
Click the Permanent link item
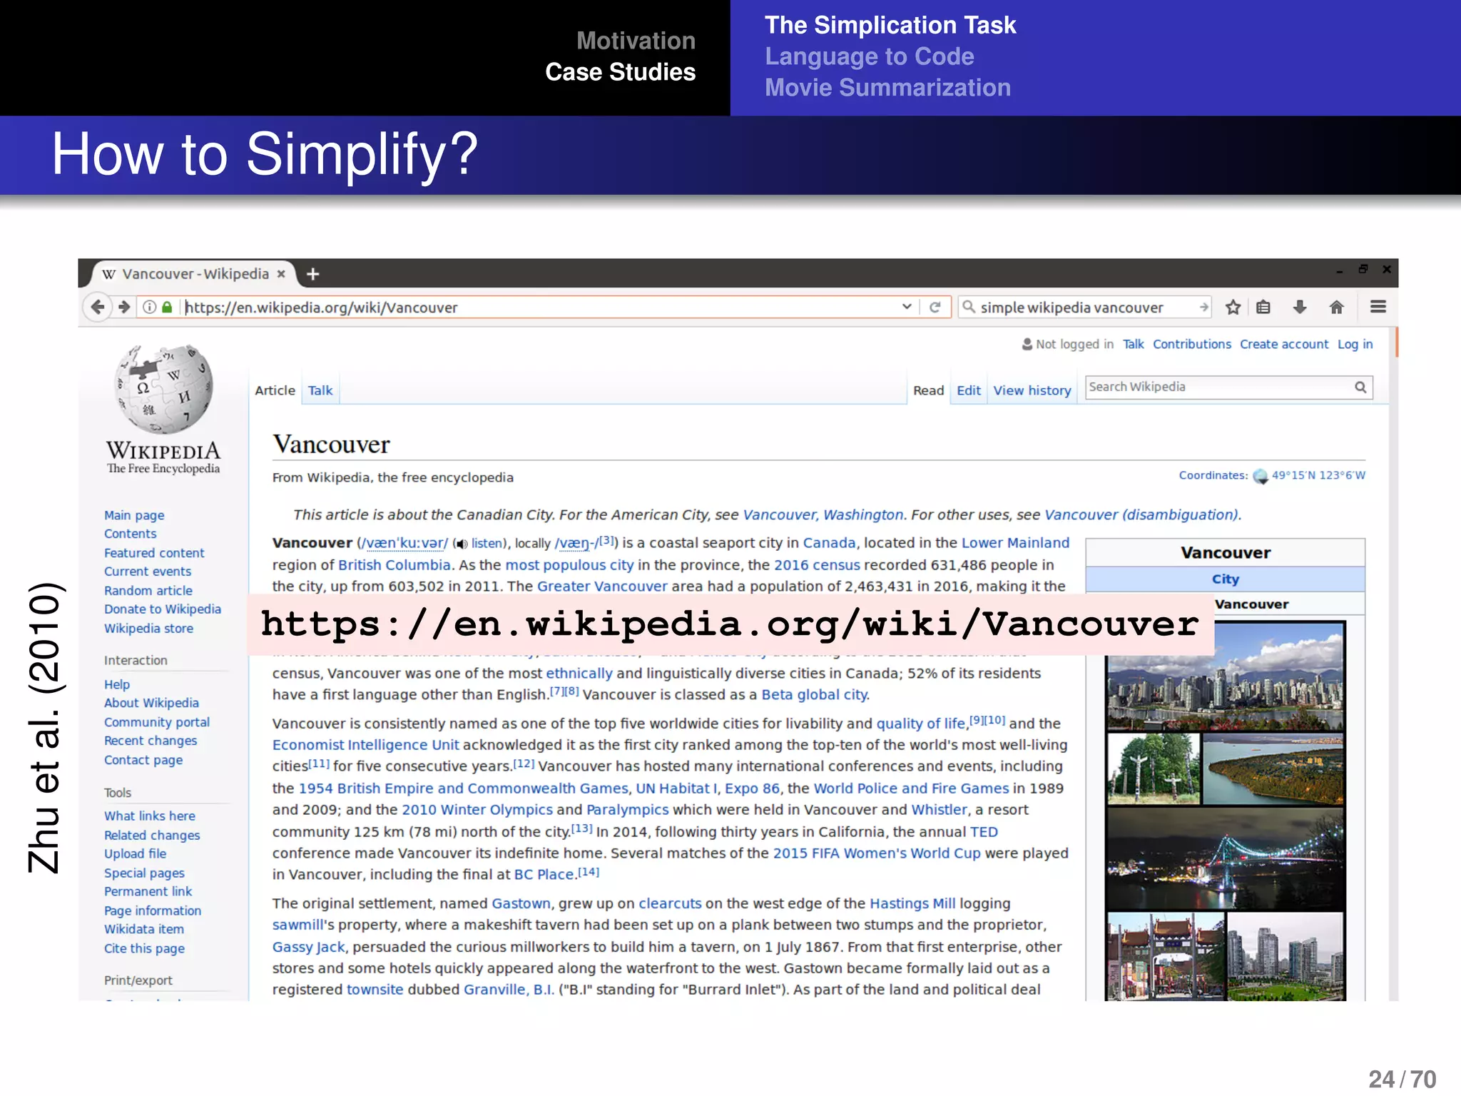pos(148,891)
